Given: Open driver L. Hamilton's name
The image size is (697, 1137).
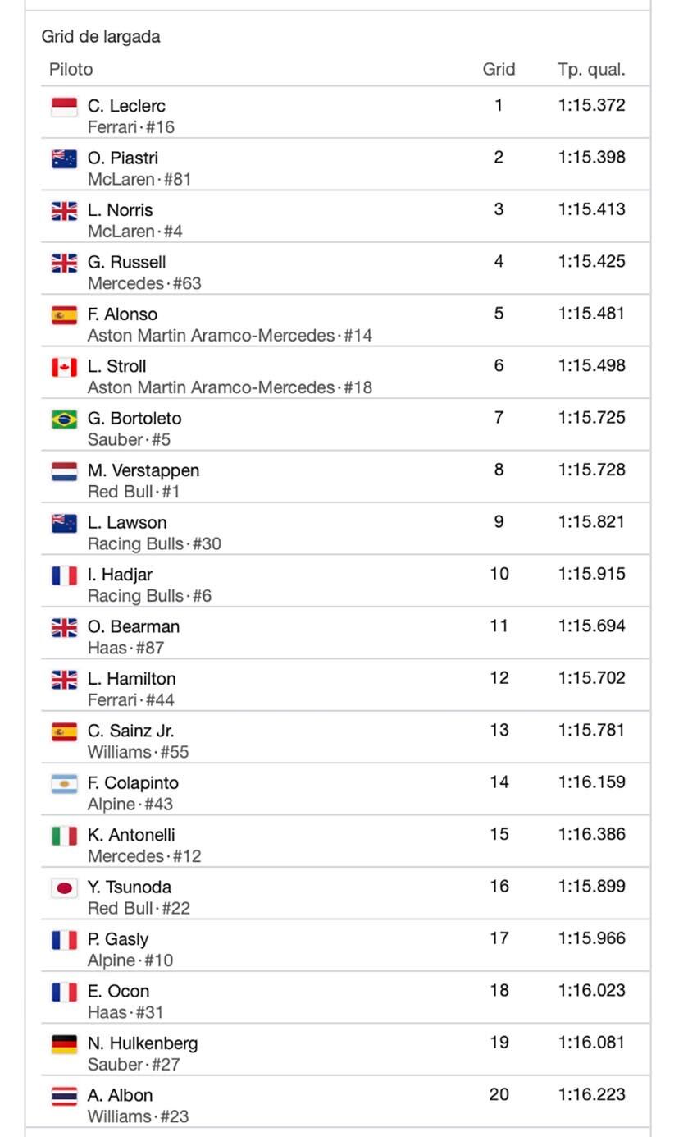Looking at the screenshot, I should pos(131,679).
